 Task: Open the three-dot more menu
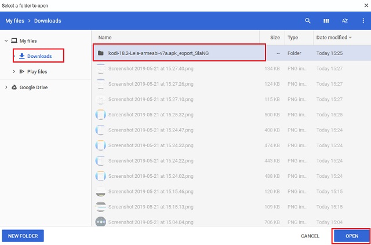363,21
